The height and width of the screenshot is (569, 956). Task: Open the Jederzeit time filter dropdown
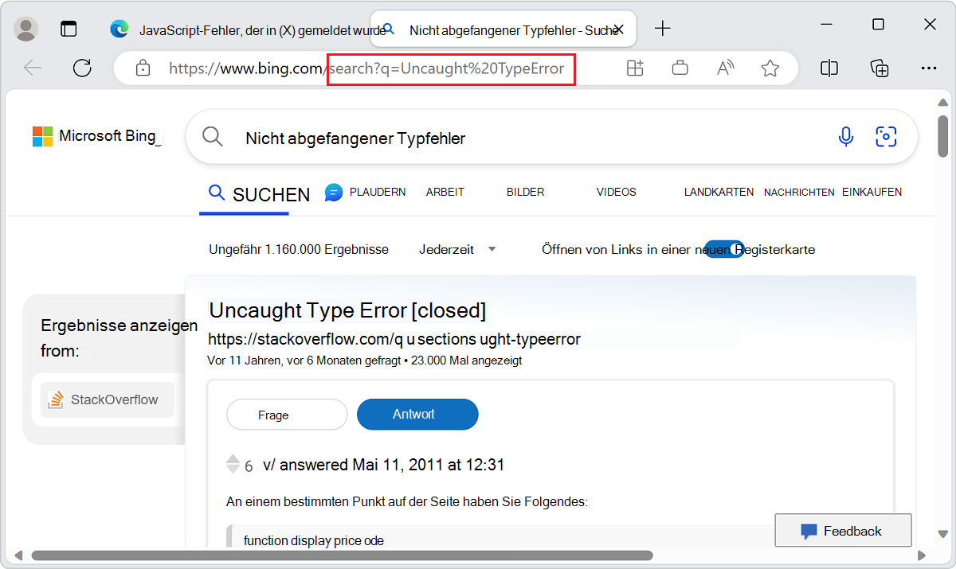[456, 249]
